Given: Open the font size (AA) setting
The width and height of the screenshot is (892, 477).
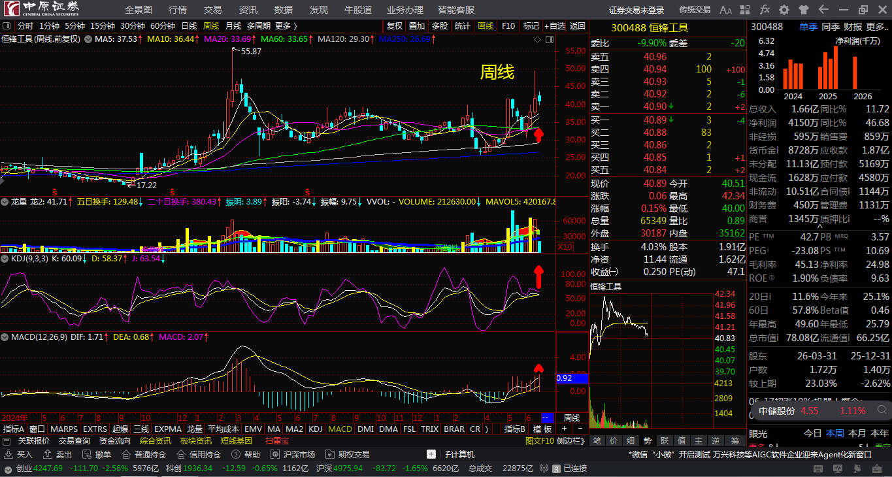Looking at the screenshot, I should 726,10.
